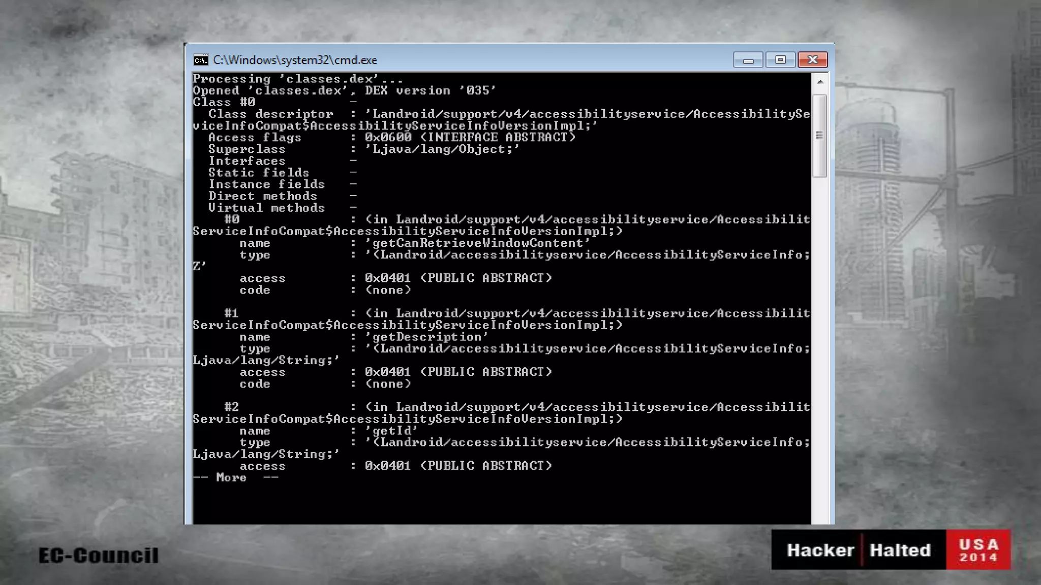Maximize the cmd.exe window
1041x585 pixels.
(780, 60)
